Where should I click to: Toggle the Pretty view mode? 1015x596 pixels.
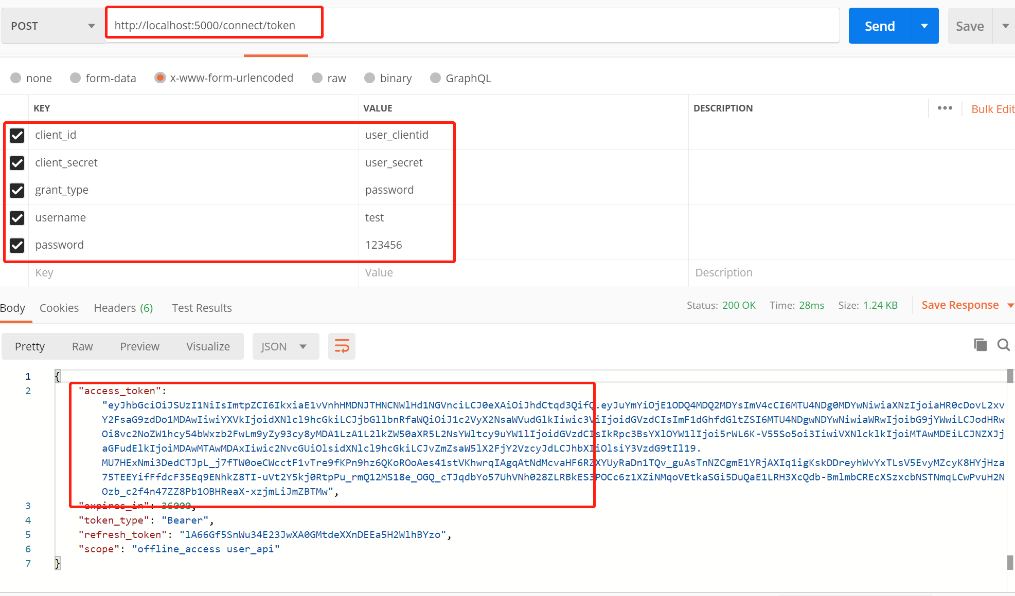click(30, 346)
